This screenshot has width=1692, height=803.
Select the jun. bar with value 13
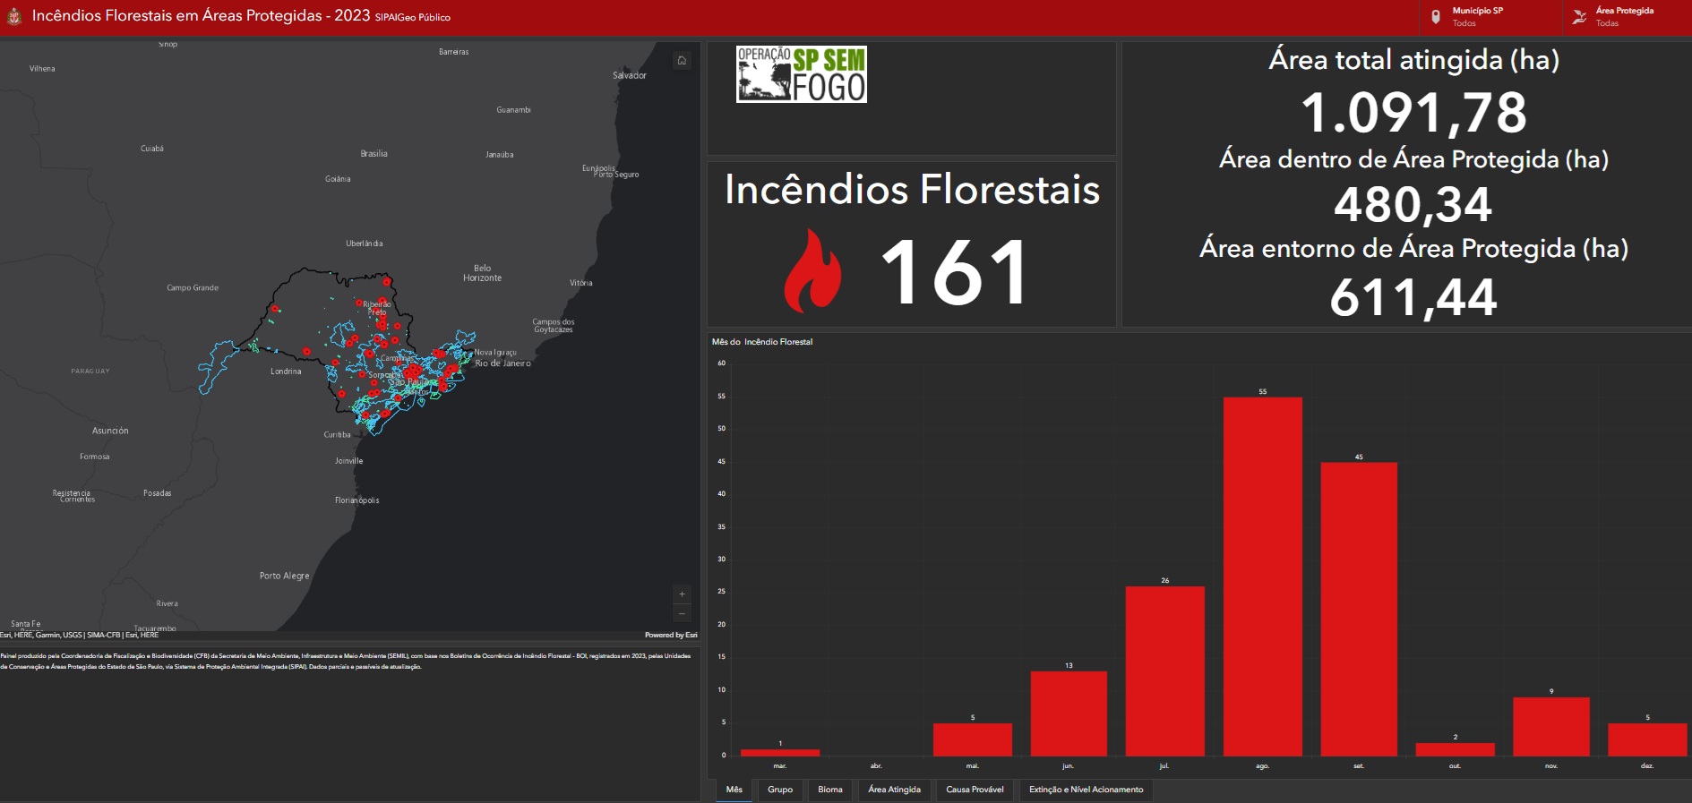(x=1069, y=713)
